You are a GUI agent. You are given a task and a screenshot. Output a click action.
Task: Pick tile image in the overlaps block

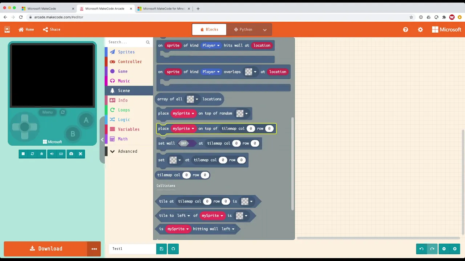click(x=250, y=72)
